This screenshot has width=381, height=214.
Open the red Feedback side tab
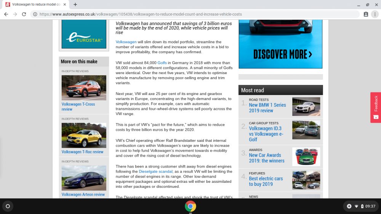[376, 107]
